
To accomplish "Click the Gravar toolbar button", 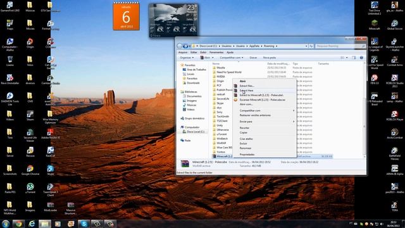I will (253, 58).
